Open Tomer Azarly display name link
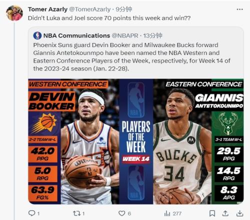 (47, 9)
